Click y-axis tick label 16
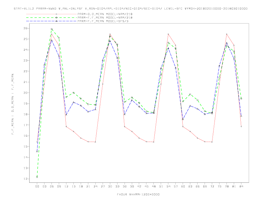This screenshot has width=263, height=203. (25, 136)
